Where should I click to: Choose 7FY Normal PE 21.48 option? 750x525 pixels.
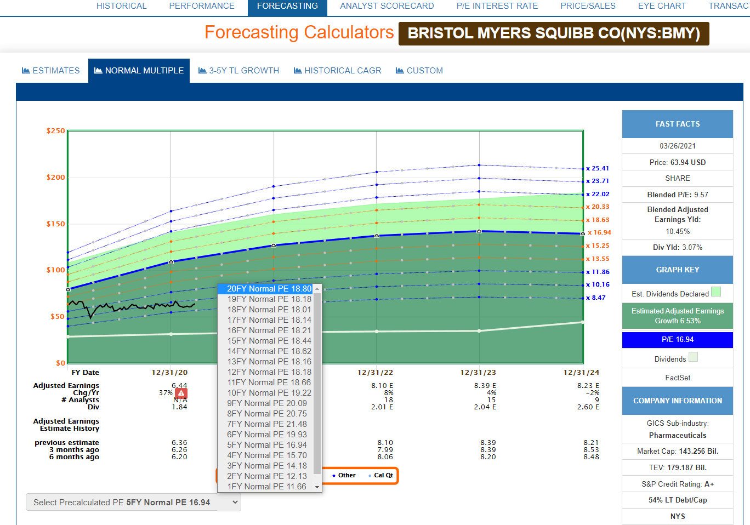click(266, 424)
